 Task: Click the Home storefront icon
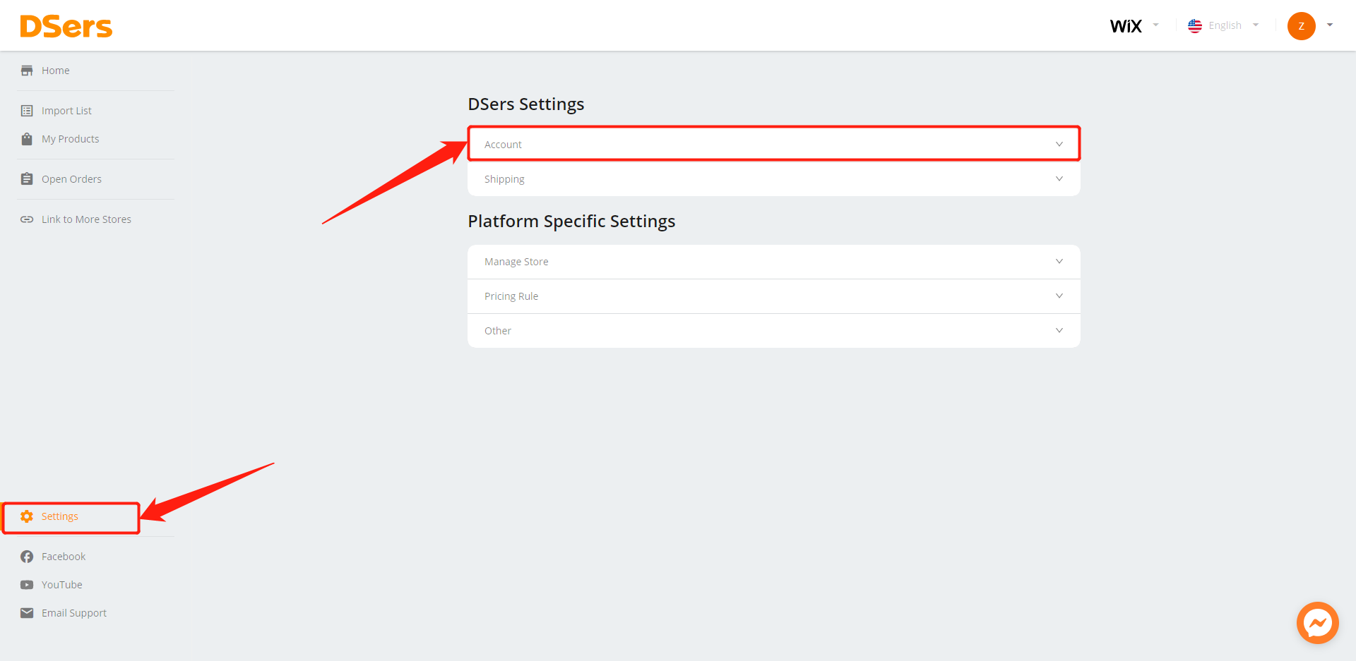tap(27, 71)
